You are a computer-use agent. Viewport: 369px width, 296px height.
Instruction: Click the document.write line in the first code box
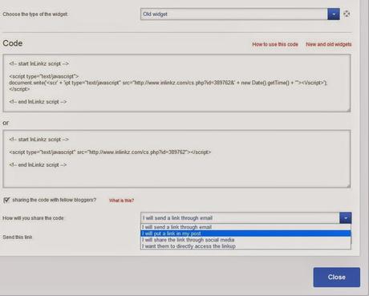pos(168,83)
